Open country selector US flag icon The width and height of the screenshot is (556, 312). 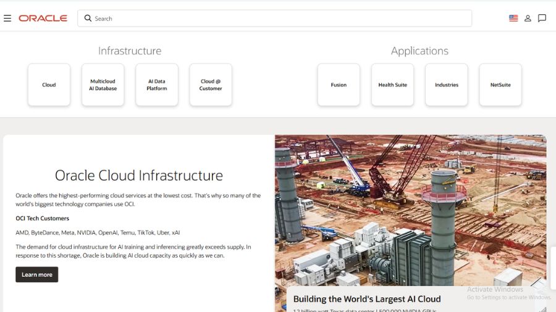513,18
